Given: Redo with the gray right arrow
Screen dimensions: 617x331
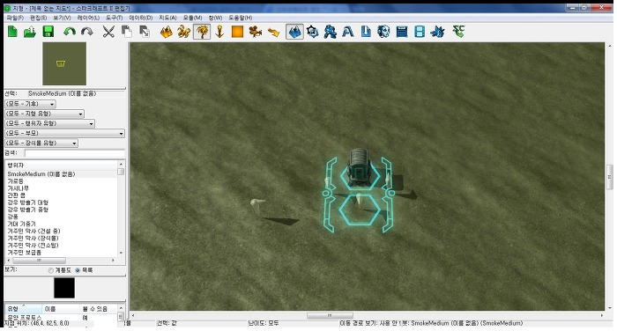Looking at the screenshot, I should coord(87,32).
